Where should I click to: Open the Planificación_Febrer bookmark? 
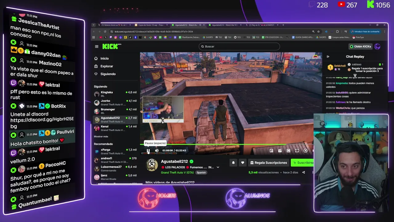coord(189,37)
